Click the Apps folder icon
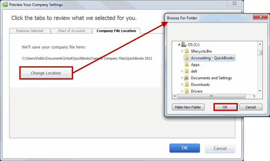This screenshot has height=161, width=270. 187,65
